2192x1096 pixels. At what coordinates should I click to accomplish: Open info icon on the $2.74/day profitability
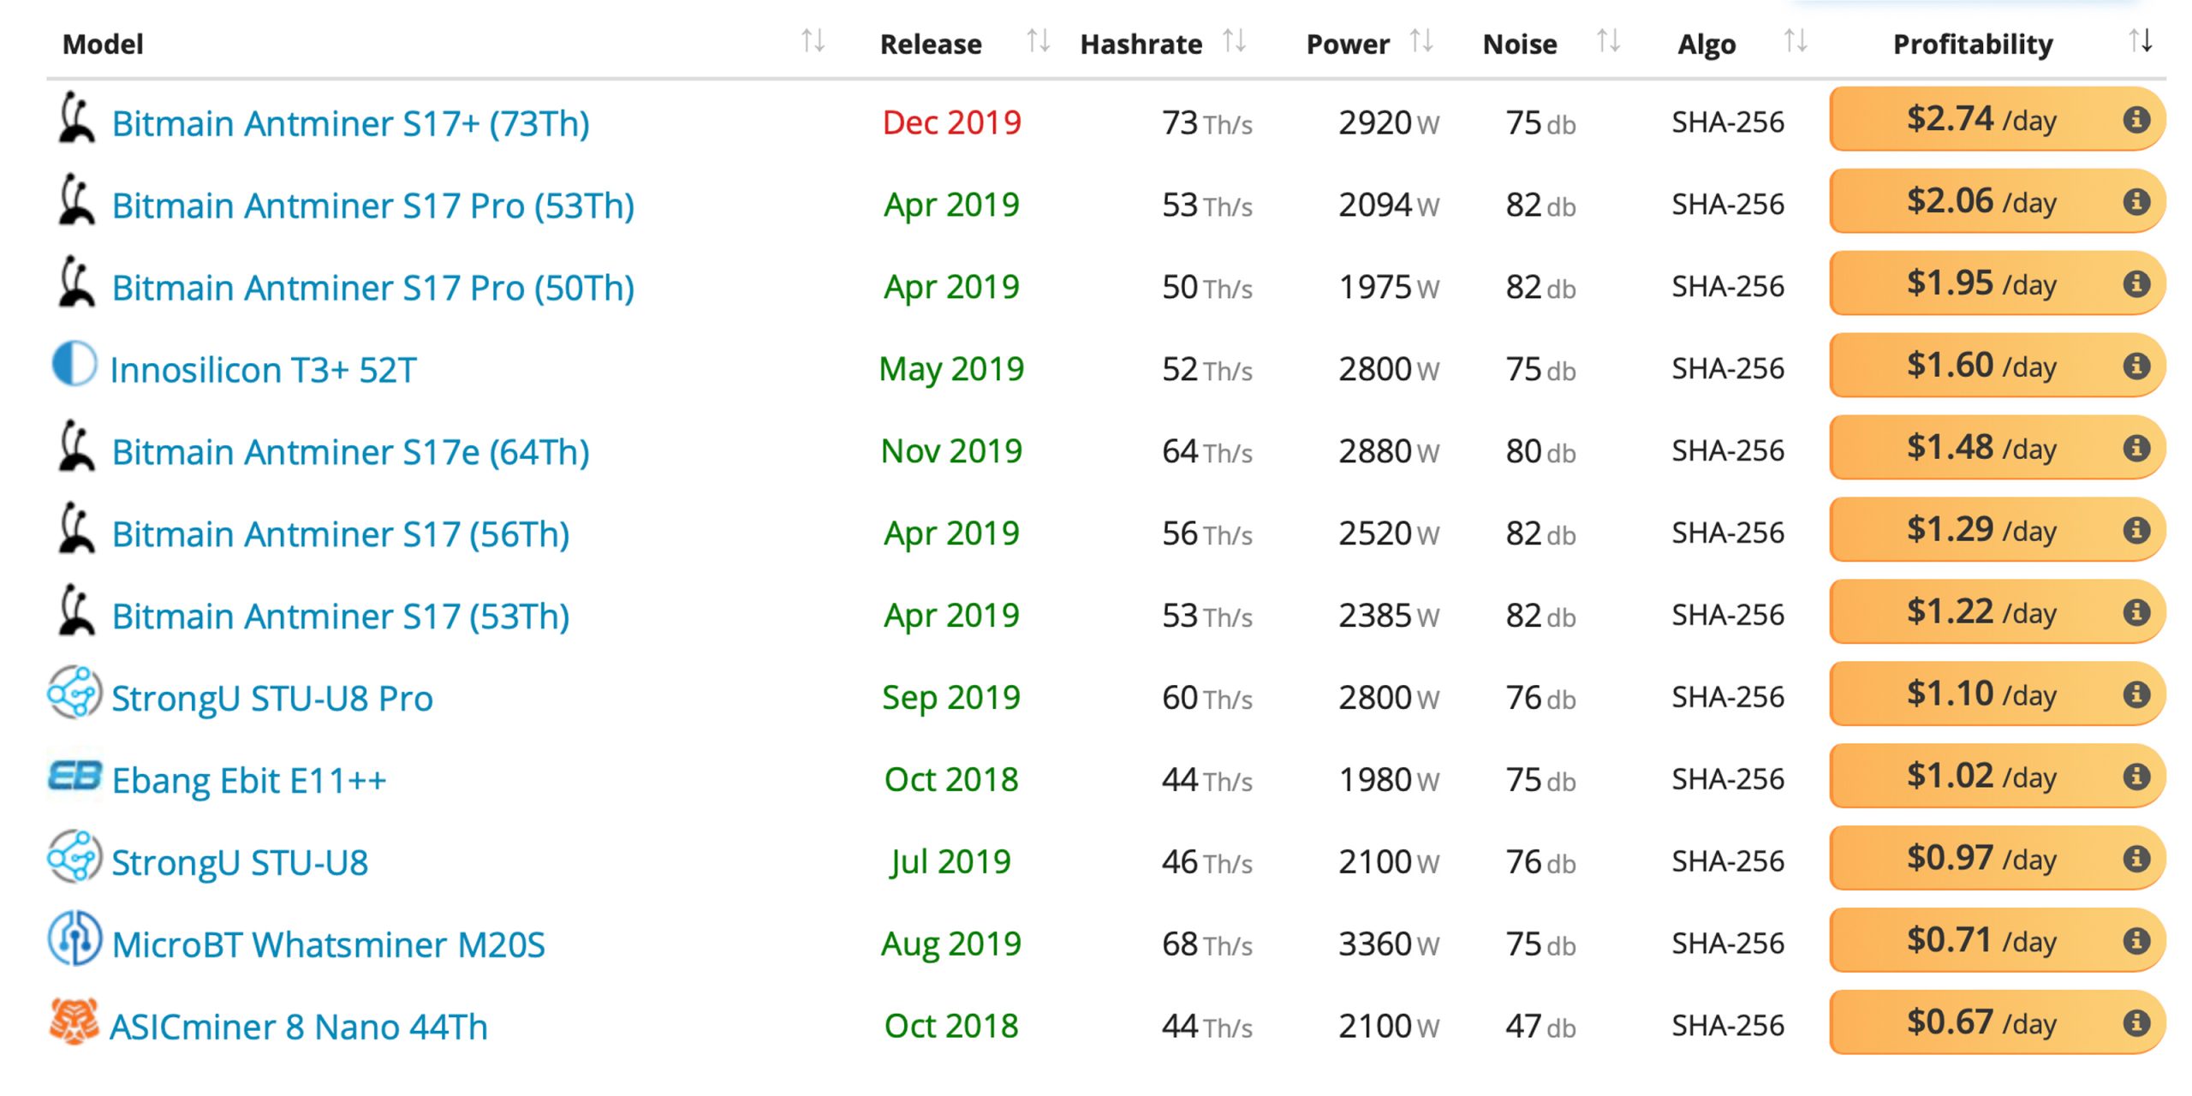tap(2136, 119)
